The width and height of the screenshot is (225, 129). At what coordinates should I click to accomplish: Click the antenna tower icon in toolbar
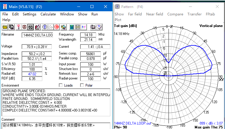18,27
